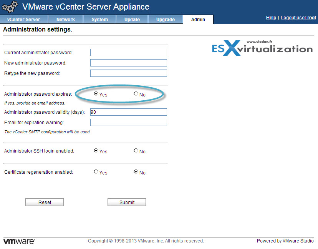Click the 'If yes, provide an email address.' note
The height and width of the screenshot is (249, 318).
[35, 103]
